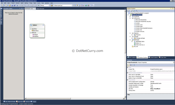Open the Properties object selector dropdown

tap(174, 62)
